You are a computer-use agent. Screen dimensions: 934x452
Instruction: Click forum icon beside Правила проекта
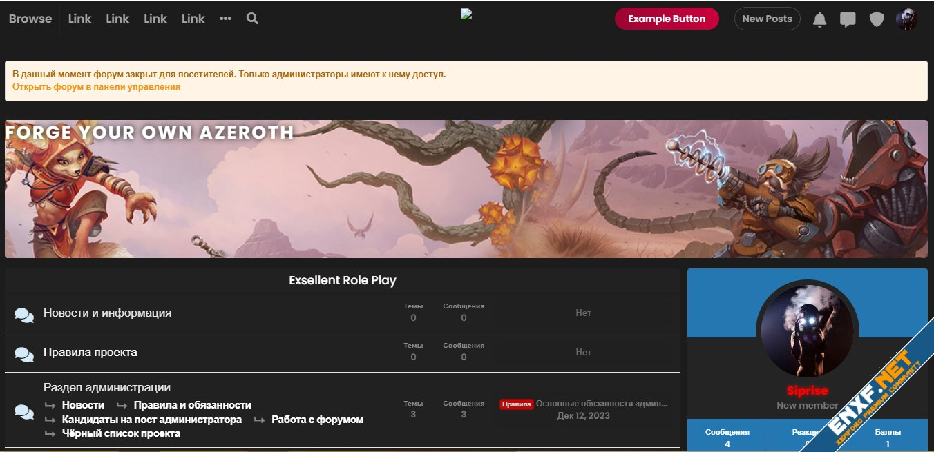[x=24, y=355]
